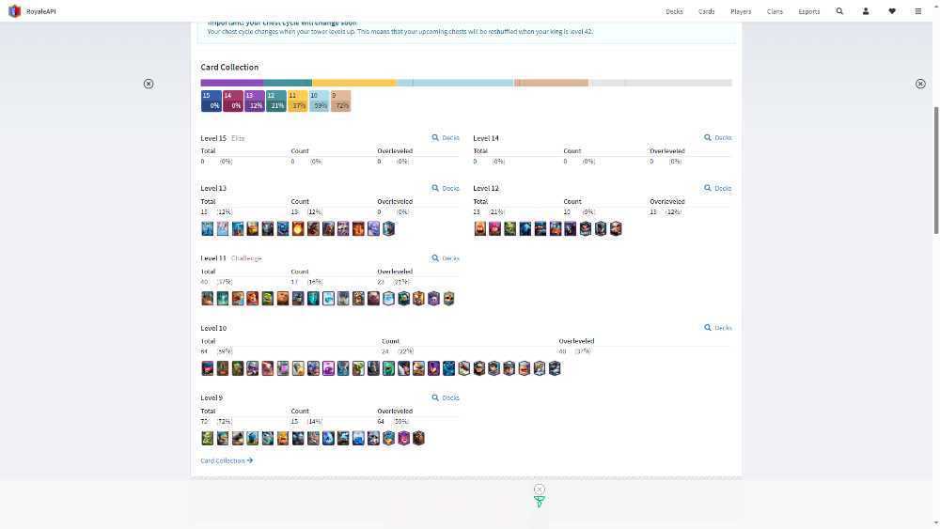Search Decks for Level 12 cards

click(717, 188)
